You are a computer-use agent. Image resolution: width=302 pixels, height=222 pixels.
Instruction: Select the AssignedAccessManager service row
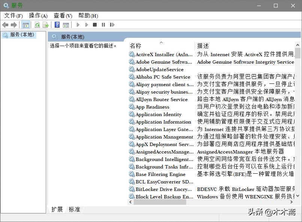click(x=211, y=152)
